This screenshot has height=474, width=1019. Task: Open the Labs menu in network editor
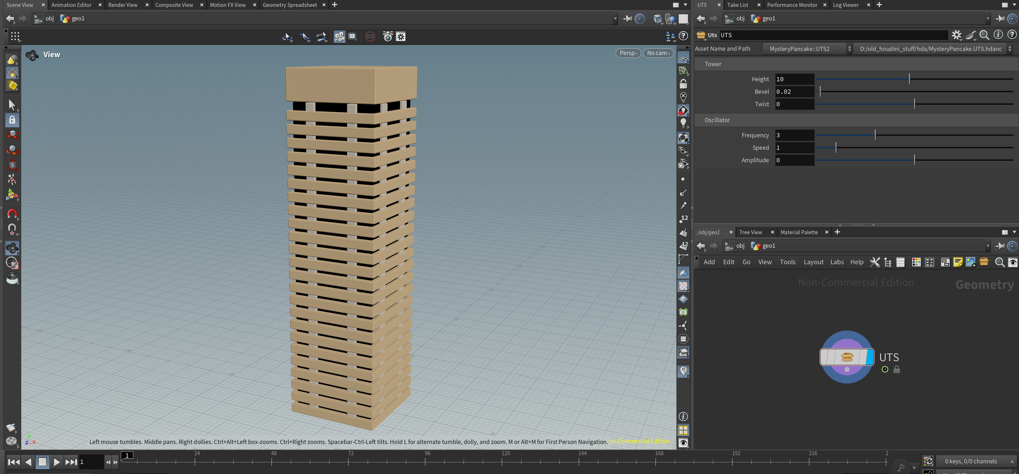tap(837, 262)
